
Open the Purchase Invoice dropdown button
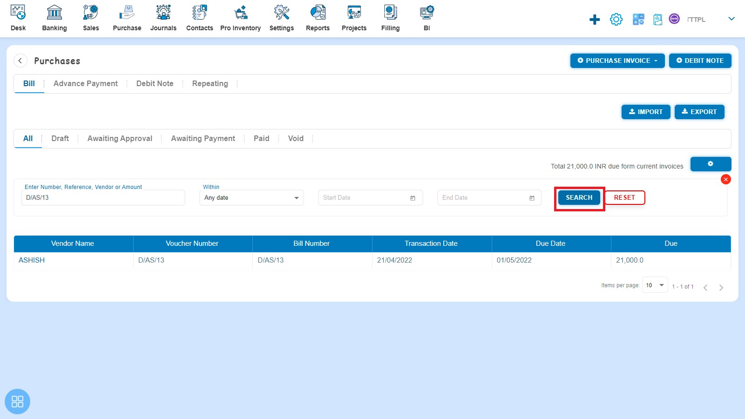tap(617, 61)
